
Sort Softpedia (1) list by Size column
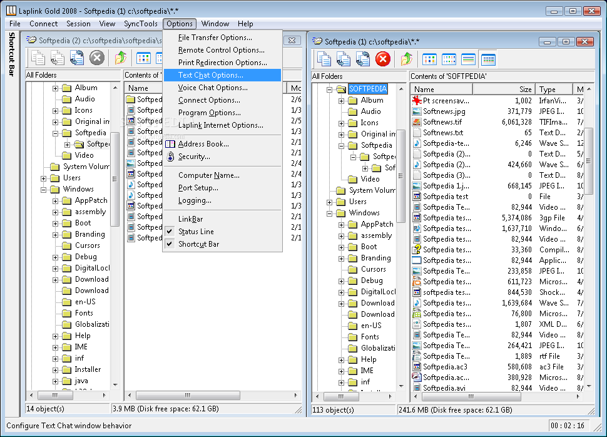504,90
